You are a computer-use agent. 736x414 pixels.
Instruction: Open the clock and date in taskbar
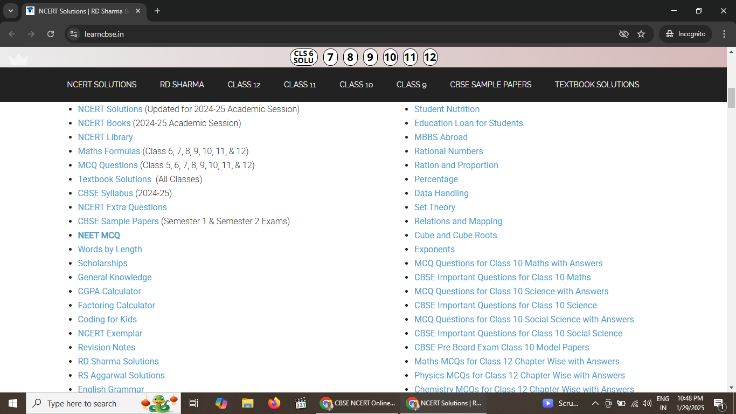pyautogui.click(x=690, y=403)
